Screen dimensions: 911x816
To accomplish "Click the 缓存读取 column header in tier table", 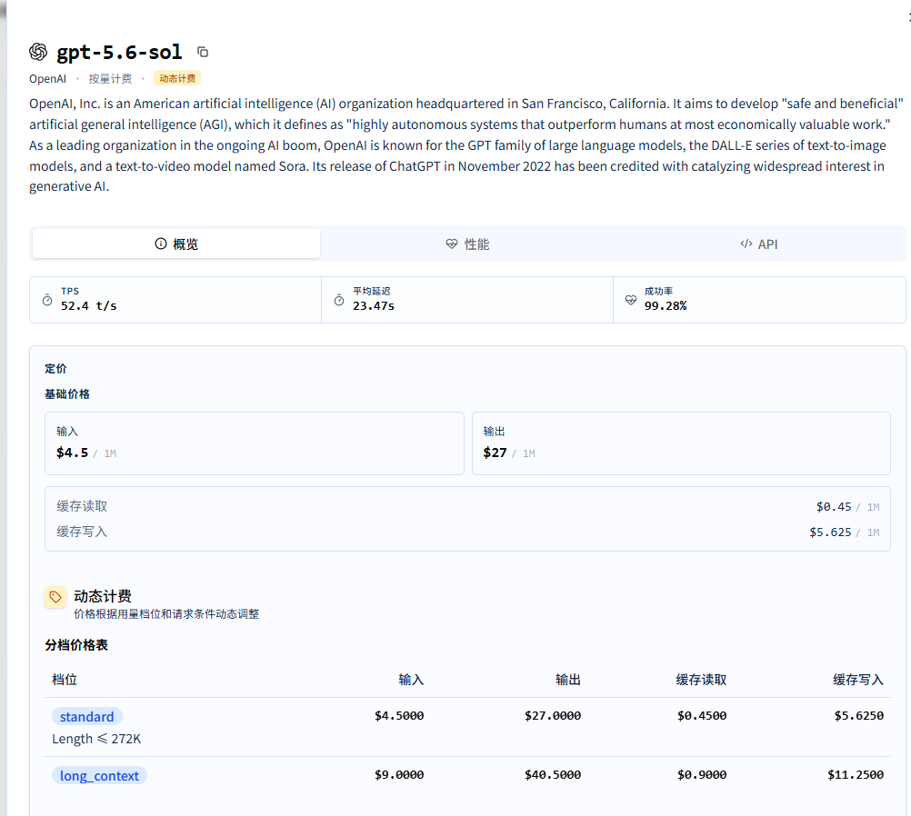I will (x=701, y=680).
